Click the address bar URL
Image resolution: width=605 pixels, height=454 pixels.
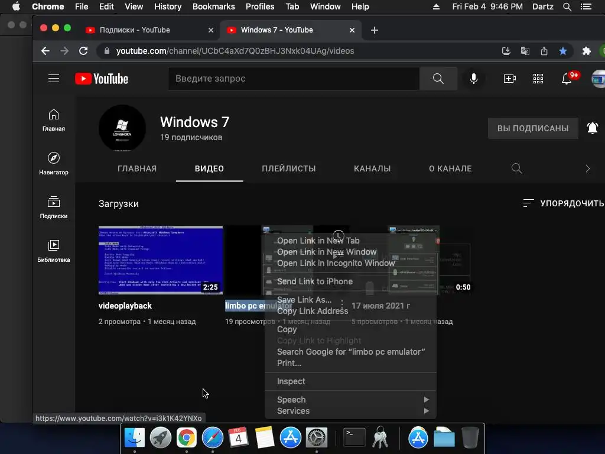click(235, 51)
